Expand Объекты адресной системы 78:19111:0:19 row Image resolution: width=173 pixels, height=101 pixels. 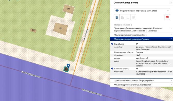[x=141, y=85]
